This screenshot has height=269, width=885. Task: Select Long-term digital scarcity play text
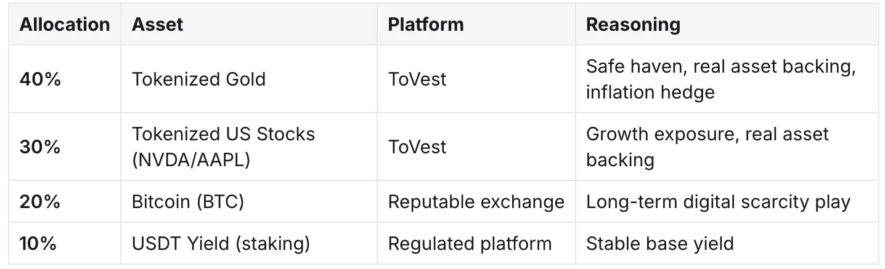click(718, 202)
